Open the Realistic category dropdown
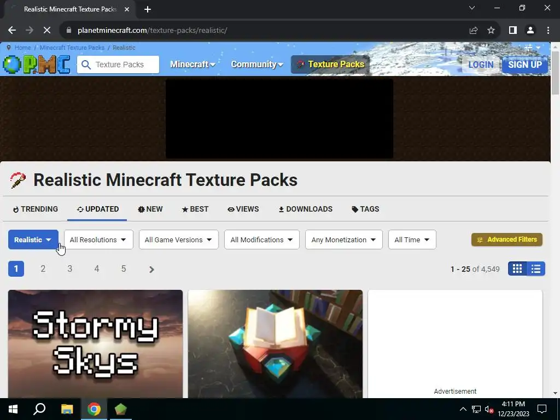 33,240
